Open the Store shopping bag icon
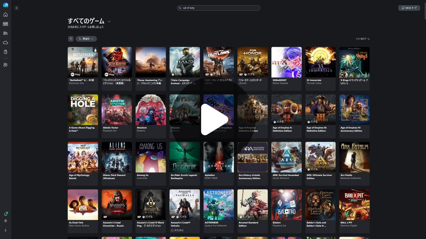The image size is (426, 239). click(x=5, y=52)
